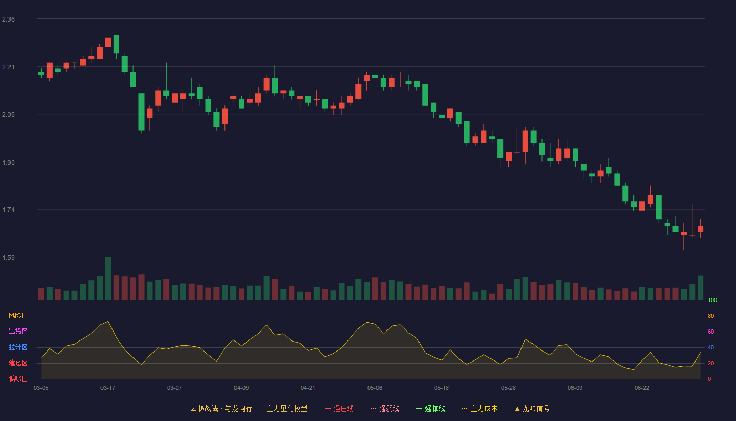736x421 pixels.
Task: Click the blue 40 indicator axis value
Action: pos(711,347)
